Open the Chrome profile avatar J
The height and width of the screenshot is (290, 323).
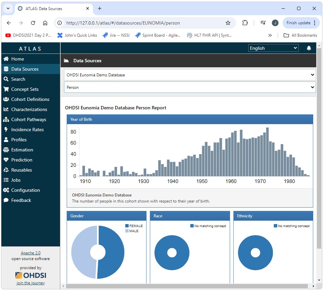click(x=275, y=23)
